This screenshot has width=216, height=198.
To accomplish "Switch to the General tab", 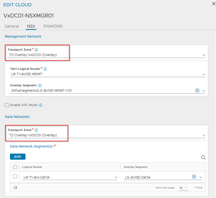I will coord(12,26).
